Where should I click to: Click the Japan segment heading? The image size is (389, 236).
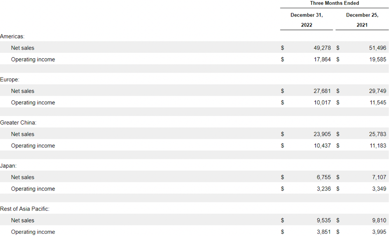pyautogui.click(x=8, y=166)
